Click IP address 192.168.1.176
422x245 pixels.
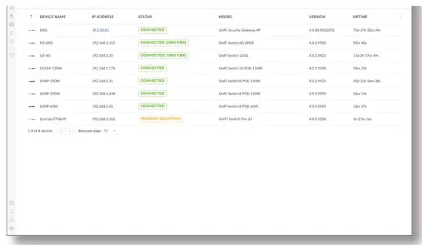(104, 68)
